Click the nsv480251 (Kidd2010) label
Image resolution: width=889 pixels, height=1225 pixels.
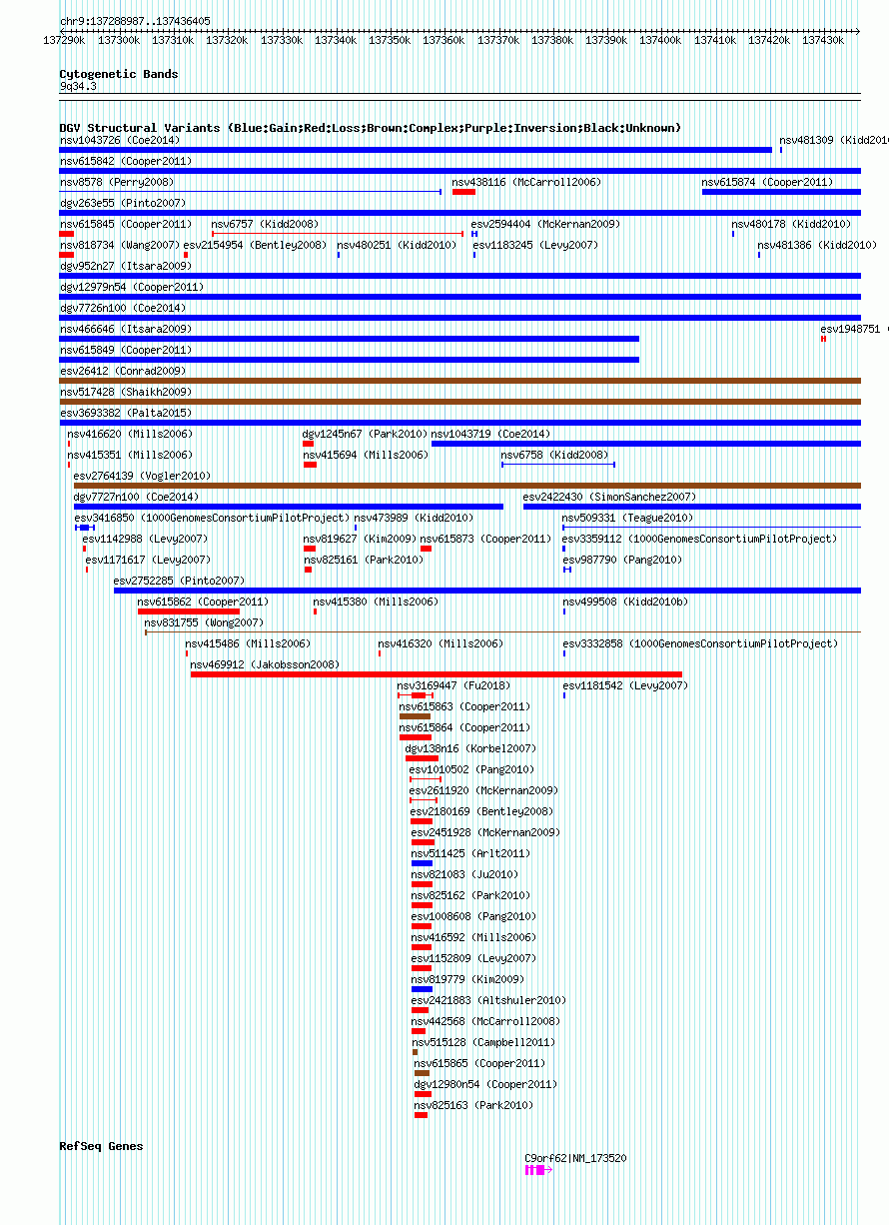coord(396,245)
